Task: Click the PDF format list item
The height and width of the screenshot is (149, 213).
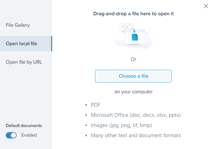Action: (x=96, y=105)
